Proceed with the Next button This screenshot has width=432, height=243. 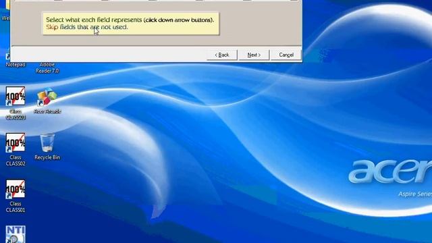click(x=254, y=55)
